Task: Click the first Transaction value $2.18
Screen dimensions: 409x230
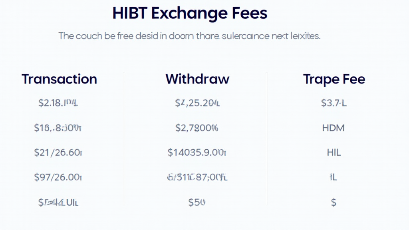Action: (58, 103)
